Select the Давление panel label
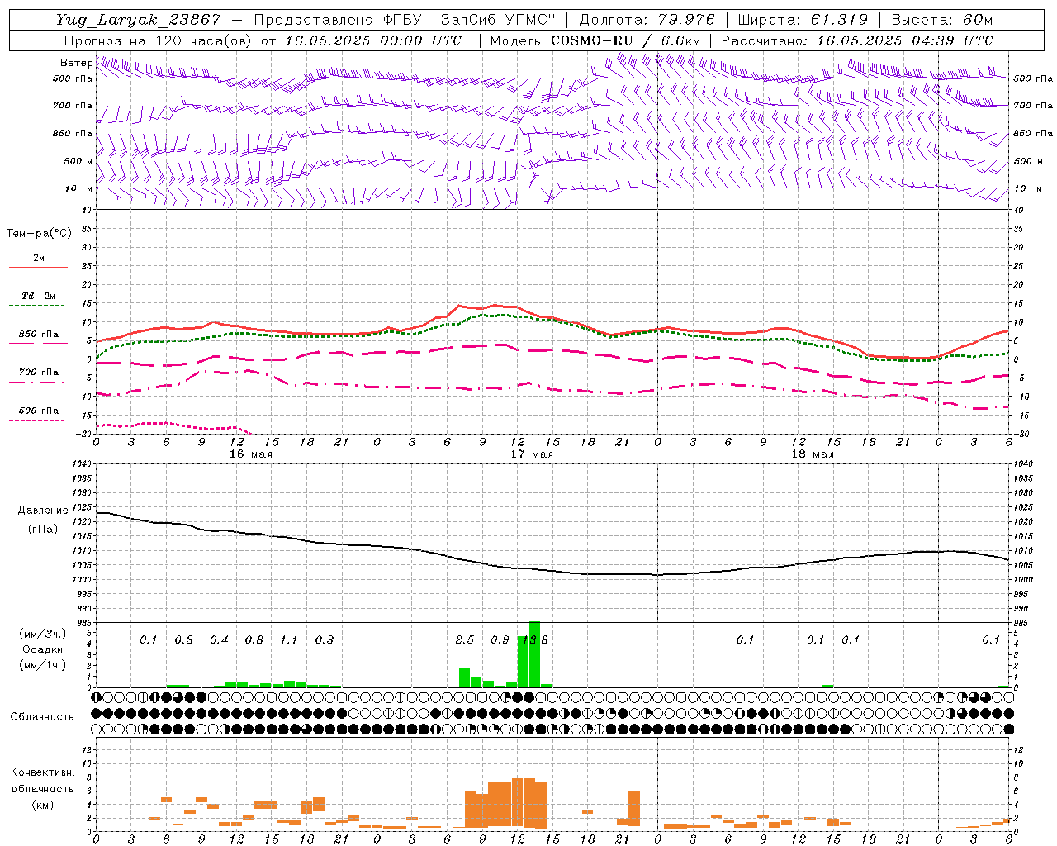Screen dimensions: 1057x846 tap(43, 511)
